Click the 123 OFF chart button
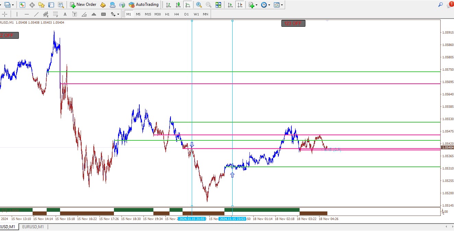The height and width of the screenshot is (231, 454). pyautogui.click(x=293, y=23)
